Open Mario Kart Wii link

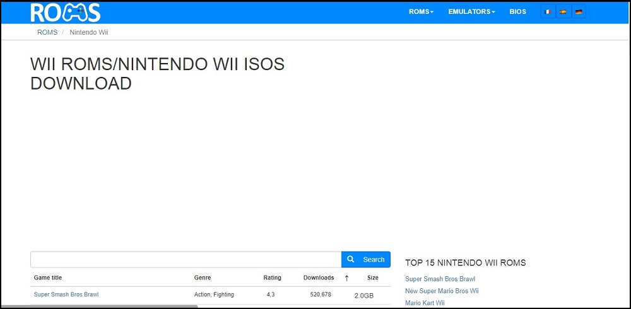coord(425,303)
